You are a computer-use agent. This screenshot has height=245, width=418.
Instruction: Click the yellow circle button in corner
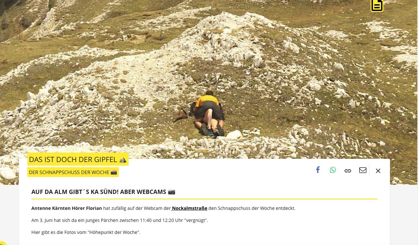tap(2, 243)
